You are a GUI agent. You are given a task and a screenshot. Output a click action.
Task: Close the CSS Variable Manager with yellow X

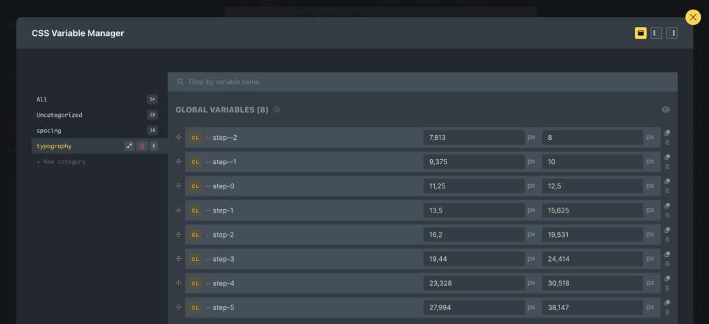click(x=692, y=17)
